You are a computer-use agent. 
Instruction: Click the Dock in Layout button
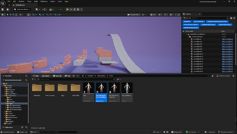[x=223, y=76]
